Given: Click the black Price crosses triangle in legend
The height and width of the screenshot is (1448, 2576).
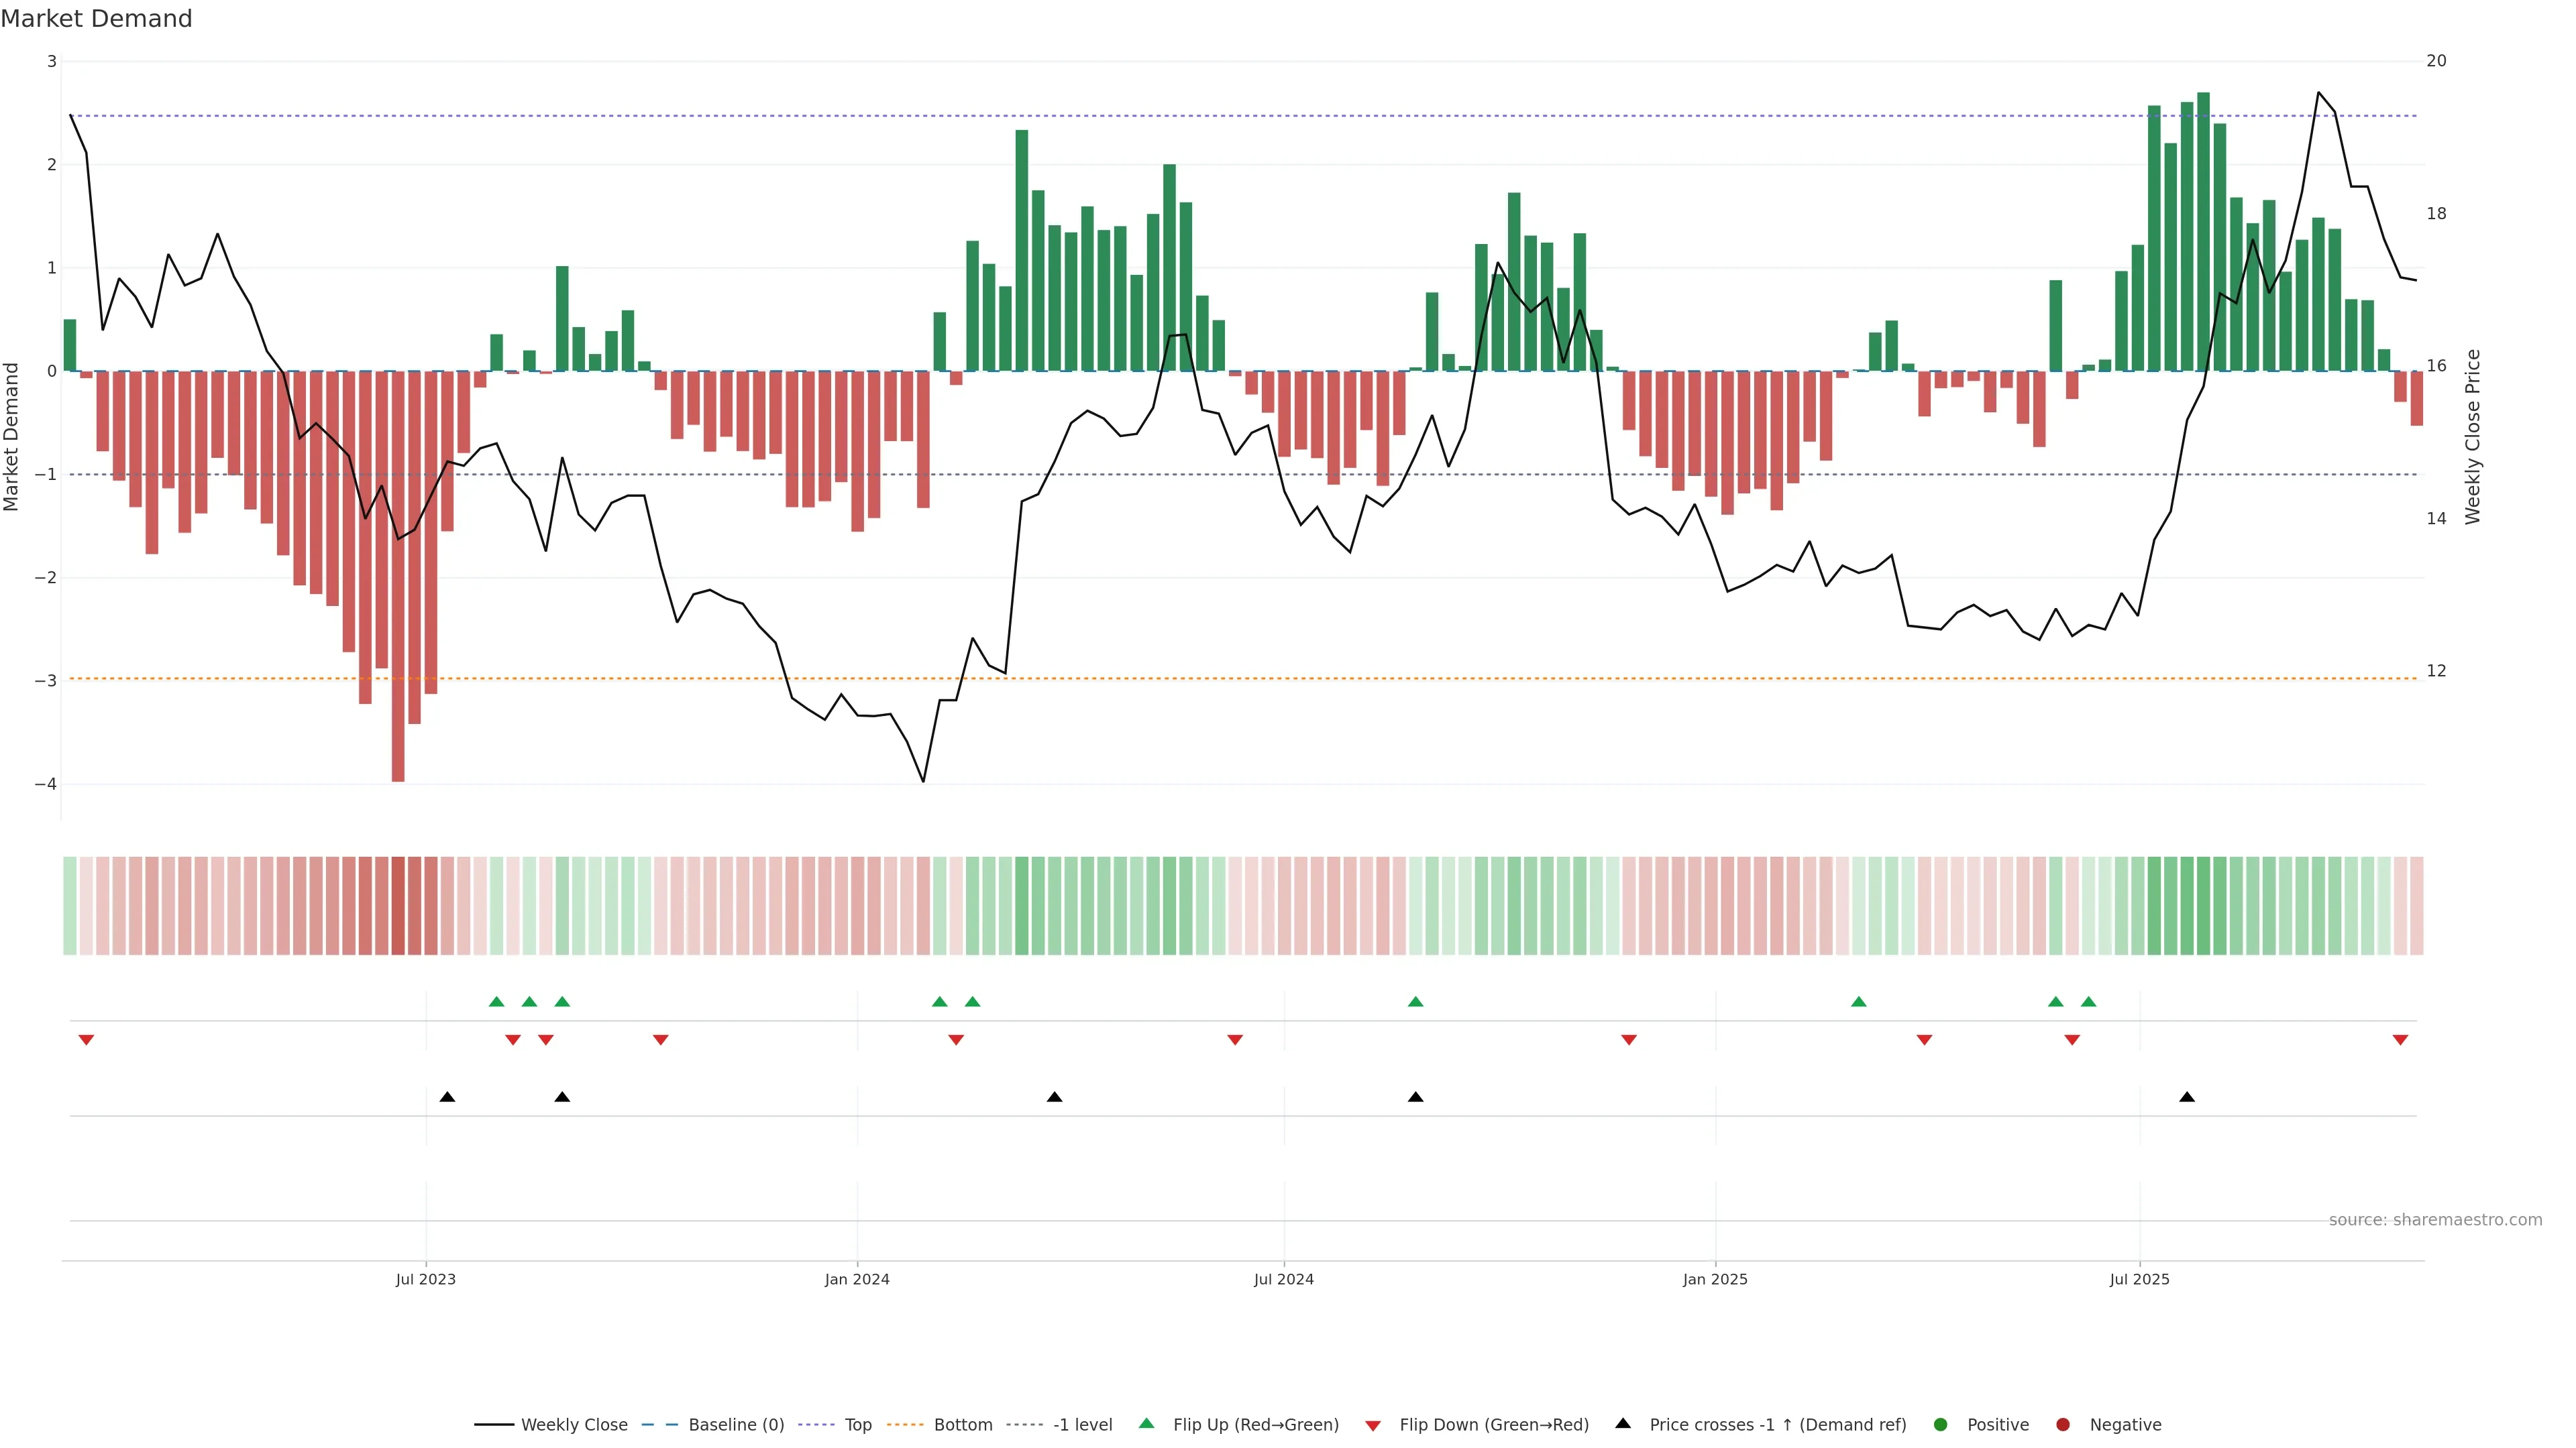Looking at the screenshot, I should coord(1623,1424).
